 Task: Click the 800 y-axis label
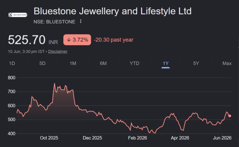(12, 78)
